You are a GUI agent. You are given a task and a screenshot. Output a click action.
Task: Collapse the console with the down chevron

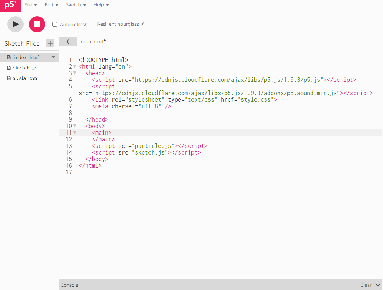(377, 285)
